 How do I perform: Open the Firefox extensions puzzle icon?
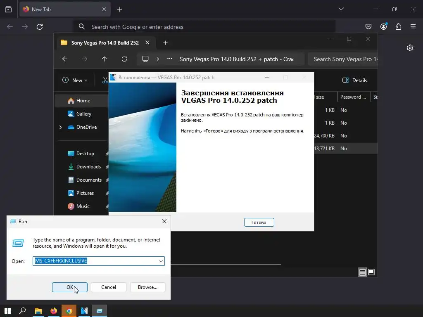click(x=398, y=26)
